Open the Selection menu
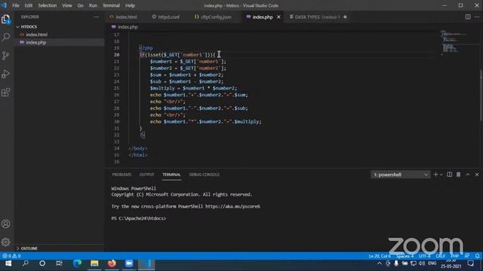Viewport: 483px width, 271px height. (x=47, y=5)
